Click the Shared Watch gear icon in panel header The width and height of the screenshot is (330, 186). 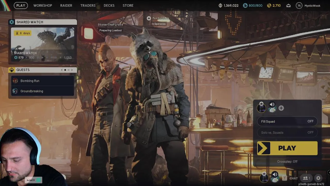(12, 22)
